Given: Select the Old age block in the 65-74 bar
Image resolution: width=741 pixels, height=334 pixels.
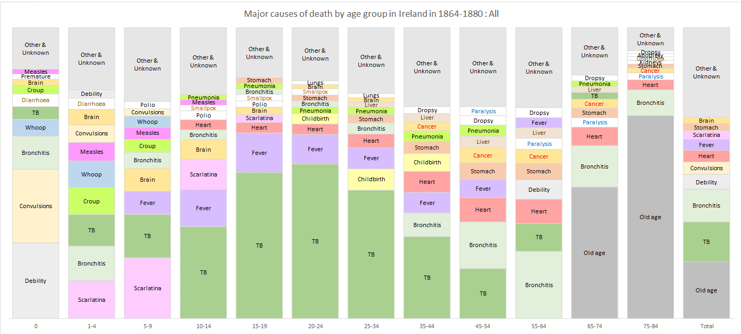Looking at the screenshot, I should (594, 253).
